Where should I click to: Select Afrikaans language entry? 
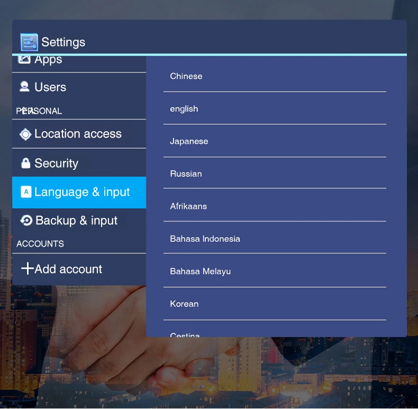click(x=188, y=206)
